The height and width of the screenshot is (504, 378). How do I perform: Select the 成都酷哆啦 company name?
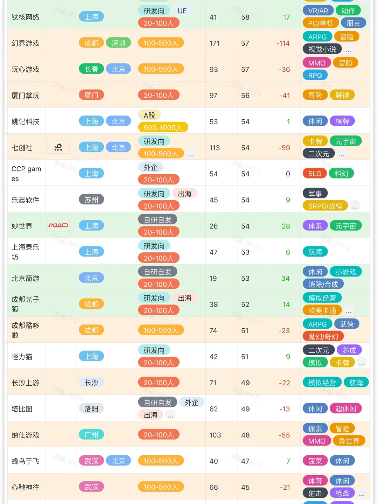tap(26, 330)
